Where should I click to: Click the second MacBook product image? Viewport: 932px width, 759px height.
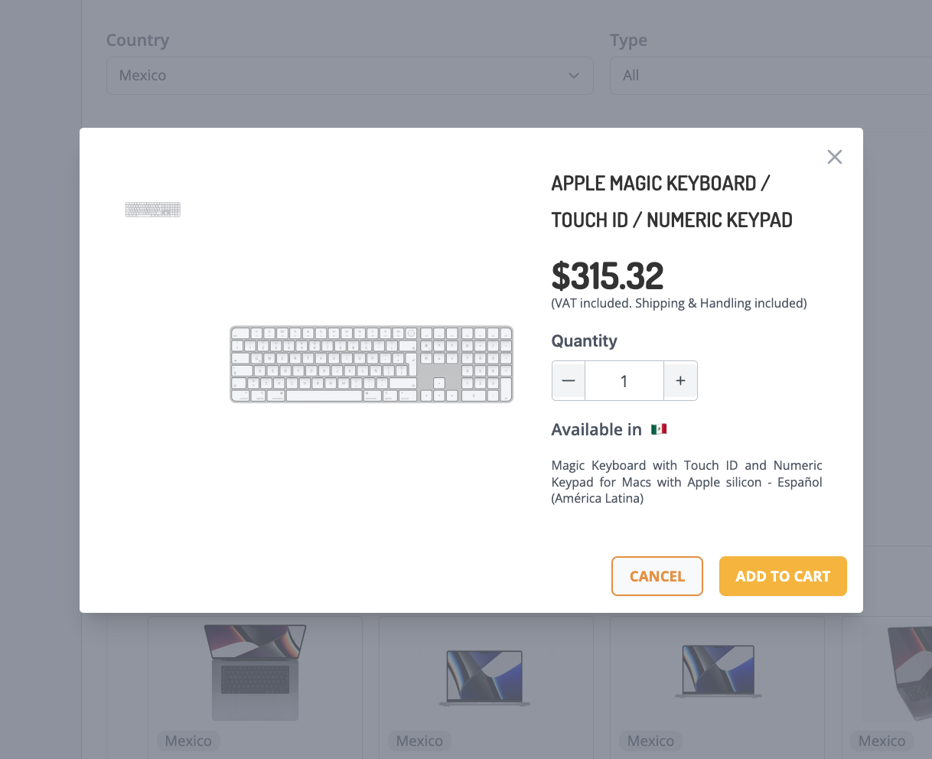pos(484,677)
